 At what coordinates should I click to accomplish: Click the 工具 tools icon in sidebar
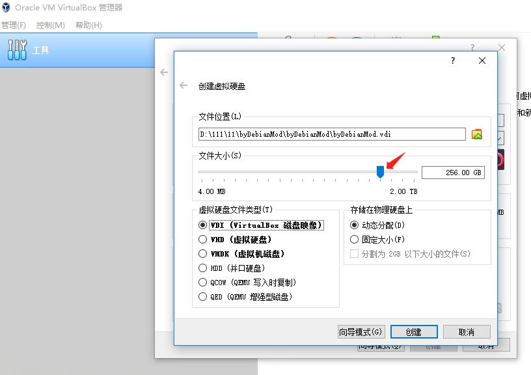17,49
